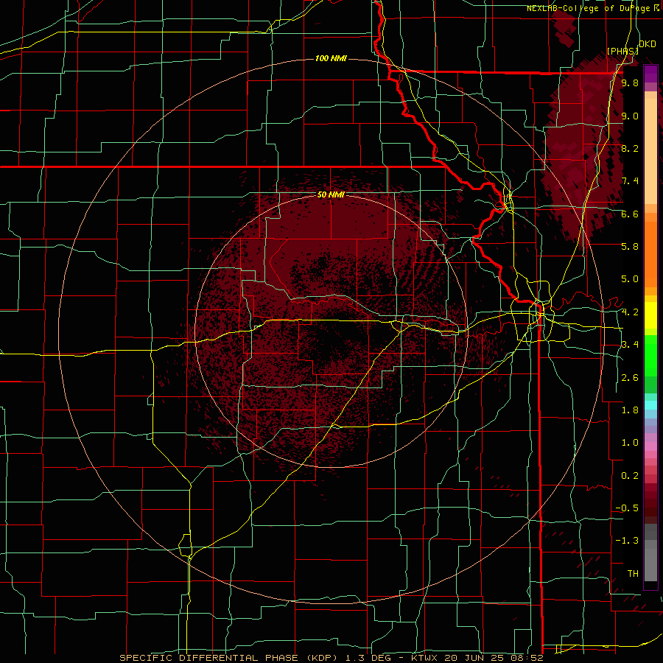Screen dimensions: 663x663
Task: Click the 100 NMI range ring label
Action: point(331,58)
